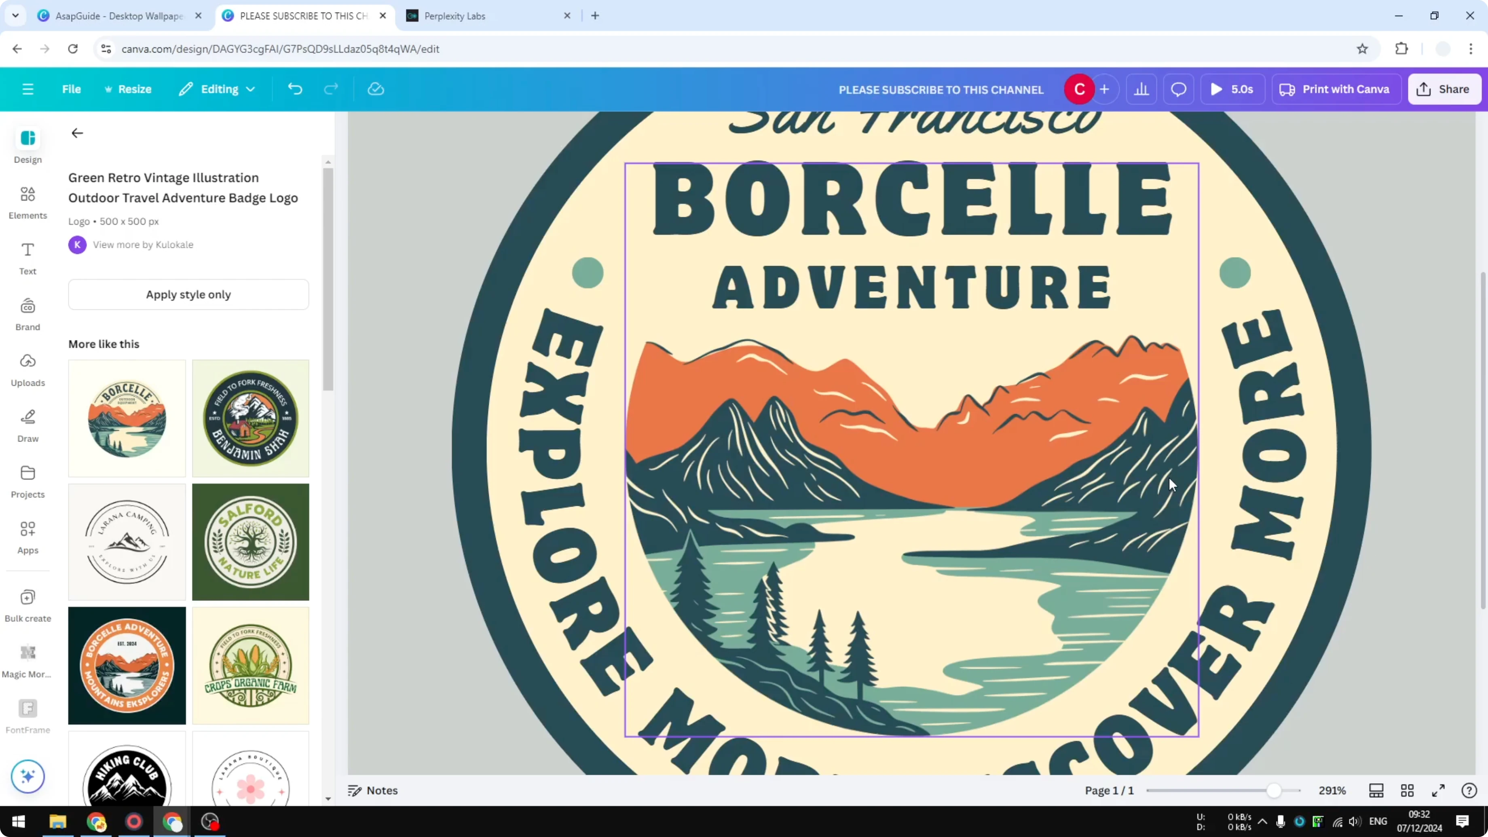The height and width of the screenshot is (837, 1488).
Task: Click the Undo icon in toolbar
Action: pos(295,89)
